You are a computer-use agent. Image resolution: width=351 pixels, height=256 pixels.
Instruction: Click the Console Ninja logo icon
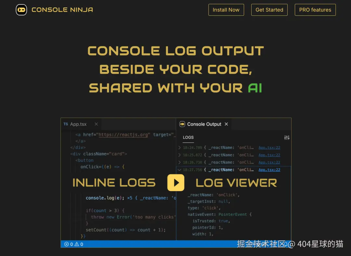[x=21, y=10]
